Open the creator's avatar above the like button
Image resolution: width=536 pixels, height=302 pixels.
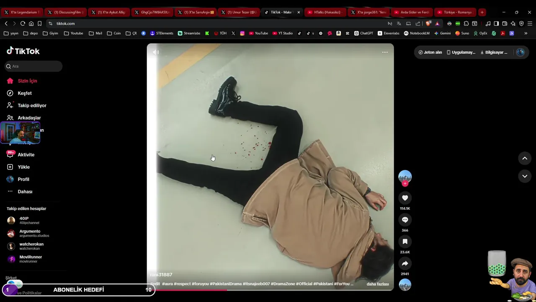click(x=405, y=177)
